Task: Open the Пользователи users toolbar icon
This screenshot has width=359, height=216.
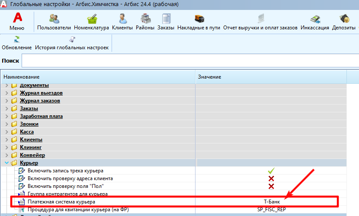Action: (54, 22)
